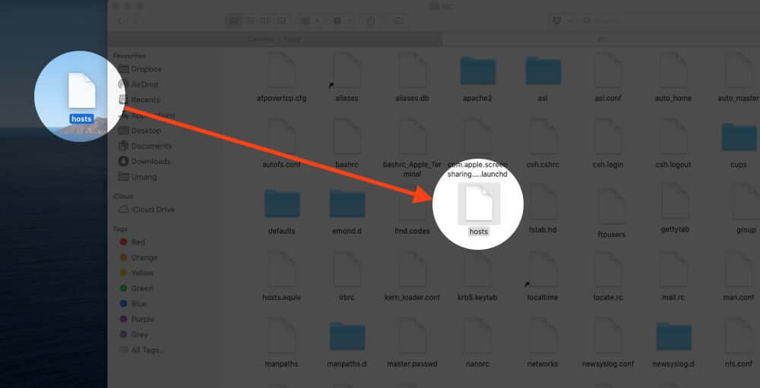Switch to column view in Finder toolbar
The image size is (760, 388).
[x=265, y=21]
